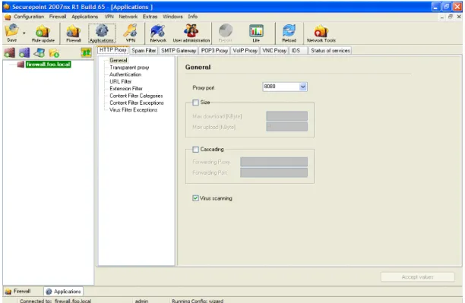Image resolution: width=465 pixels, height=303 pixels.
Task: Select Transparent proxy settings
Action: click(x=129, y=68)
